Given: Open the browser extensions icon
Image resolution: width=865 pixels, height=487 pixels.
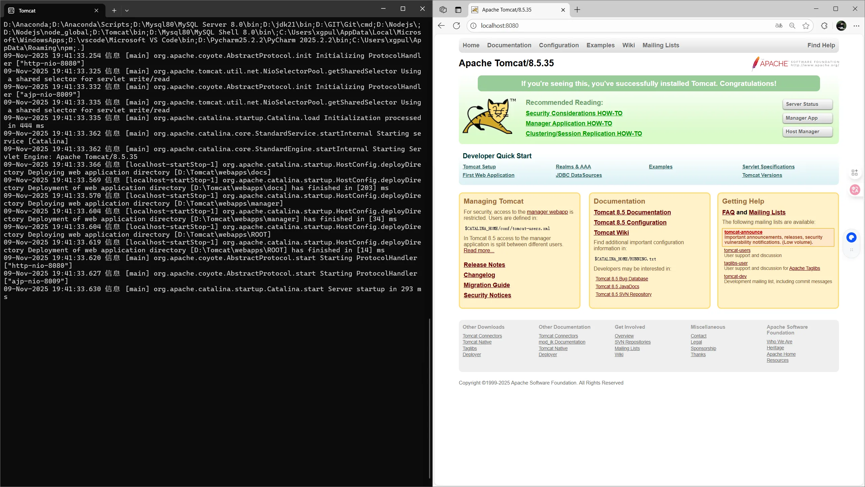Looking at the screenshot, I should pyautogui.click(x=824, y=26).
